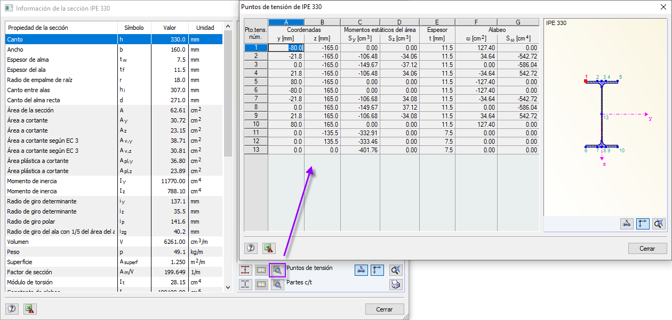672x320 pixels.
Task: Click the y coordinate cell -80.0 of point 1
Action: (286, 48)
